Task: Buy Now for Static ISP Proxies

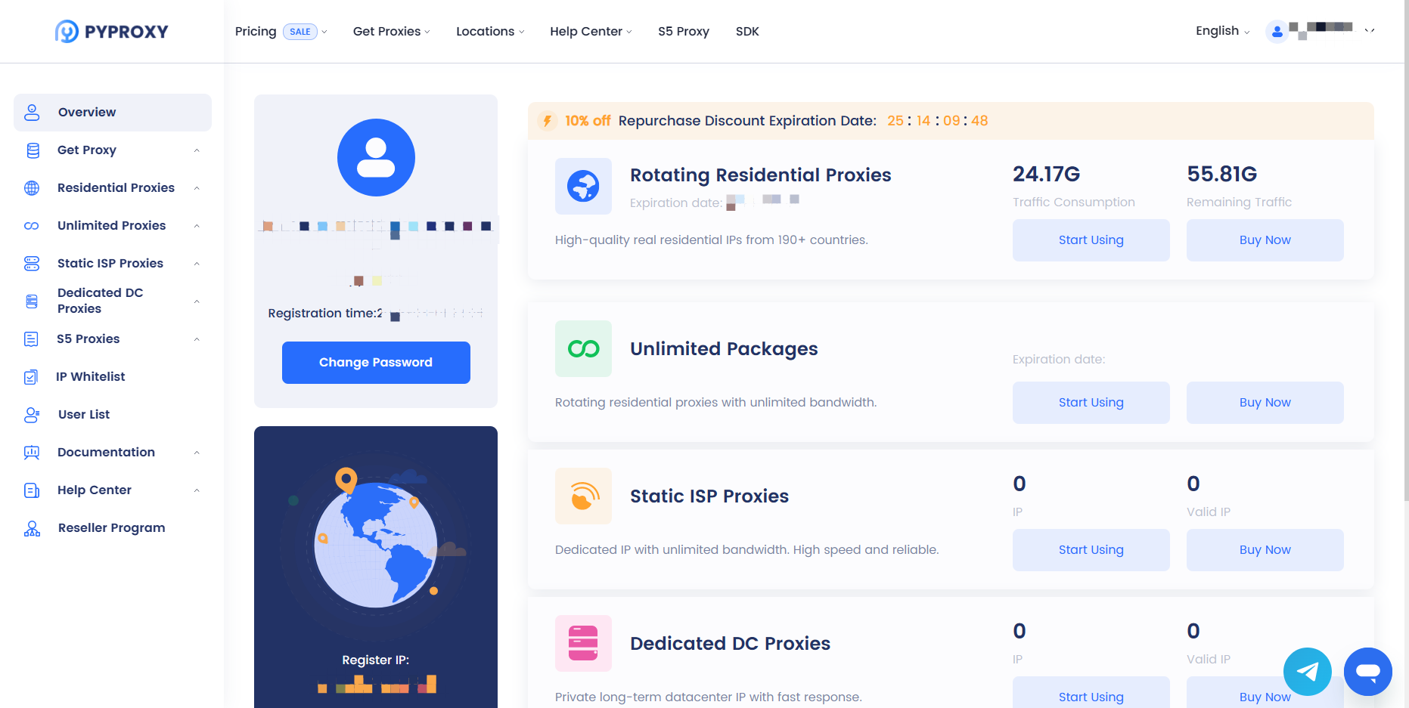Action: click(1265, 550)
